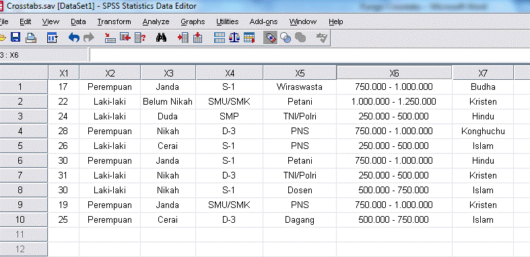Click the cell reference box showing 3 : X6
The width and height of the screenshot is (530, 257).
pos(44,55)
